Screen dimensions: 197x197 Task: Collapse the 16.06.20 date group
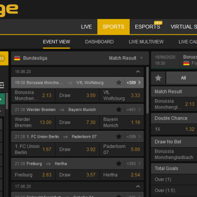(138, 71)
